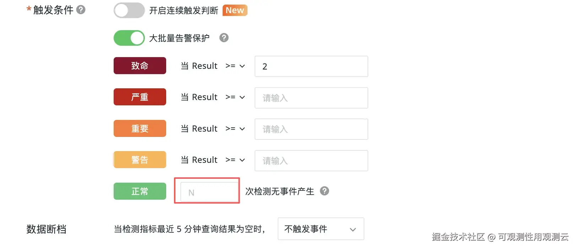This screenshot has width=576, height=249.
Task: Open operator dropdown in 警告 row
Action: (235, 160)
